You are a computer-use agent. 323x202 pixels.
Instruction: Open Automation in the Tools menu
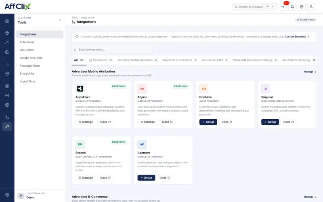(40, 42)
